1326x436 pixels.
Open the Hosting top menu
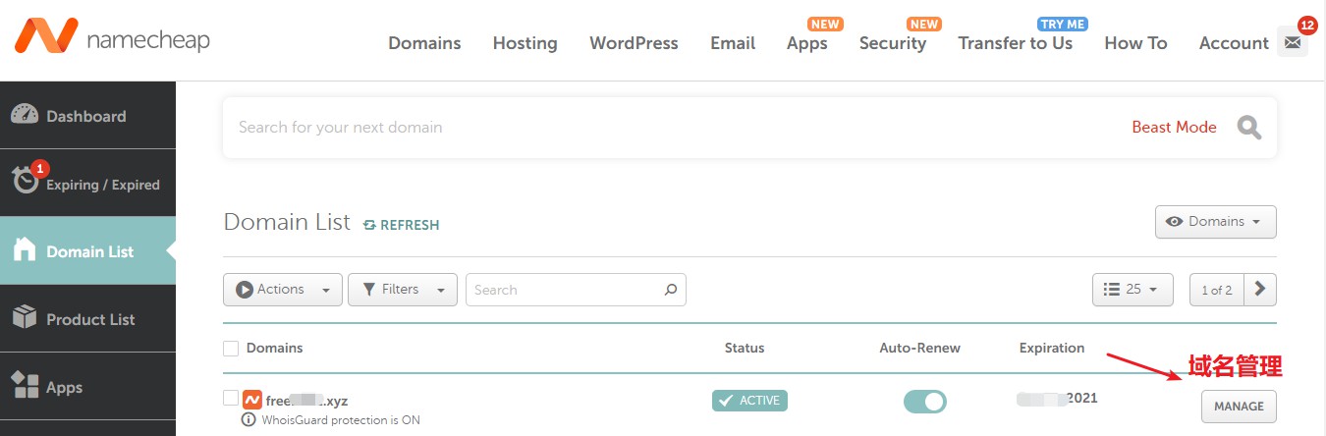point(525,43)
